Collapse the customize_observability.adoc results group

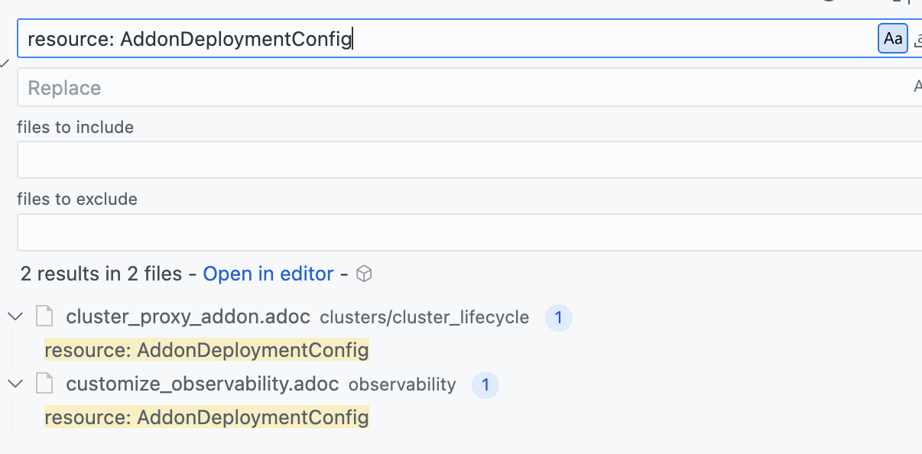[15, 384]
